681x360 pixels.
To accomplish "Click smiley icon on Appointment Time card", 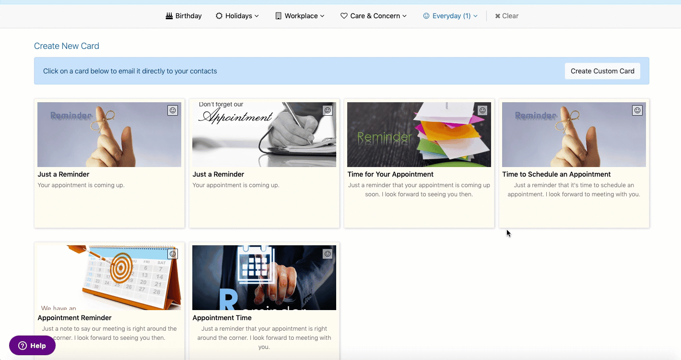I will click(x=328, y=254).
